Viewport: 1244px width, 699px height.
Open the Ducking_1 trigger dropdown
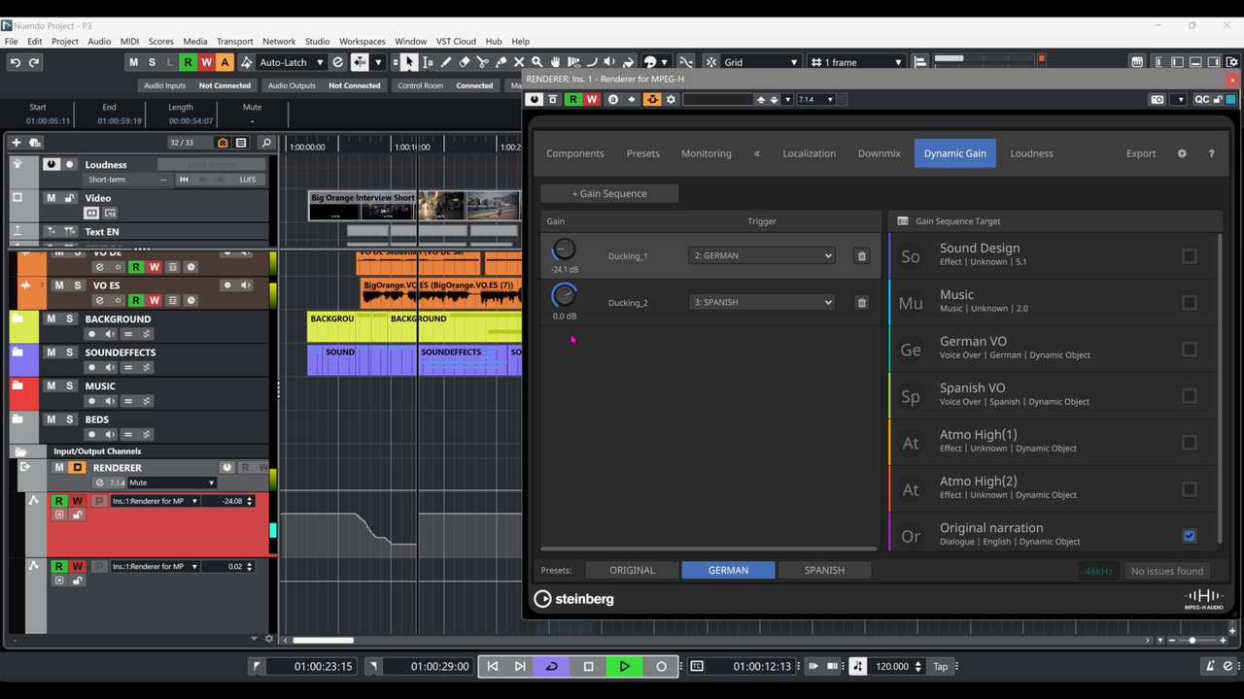762,256
